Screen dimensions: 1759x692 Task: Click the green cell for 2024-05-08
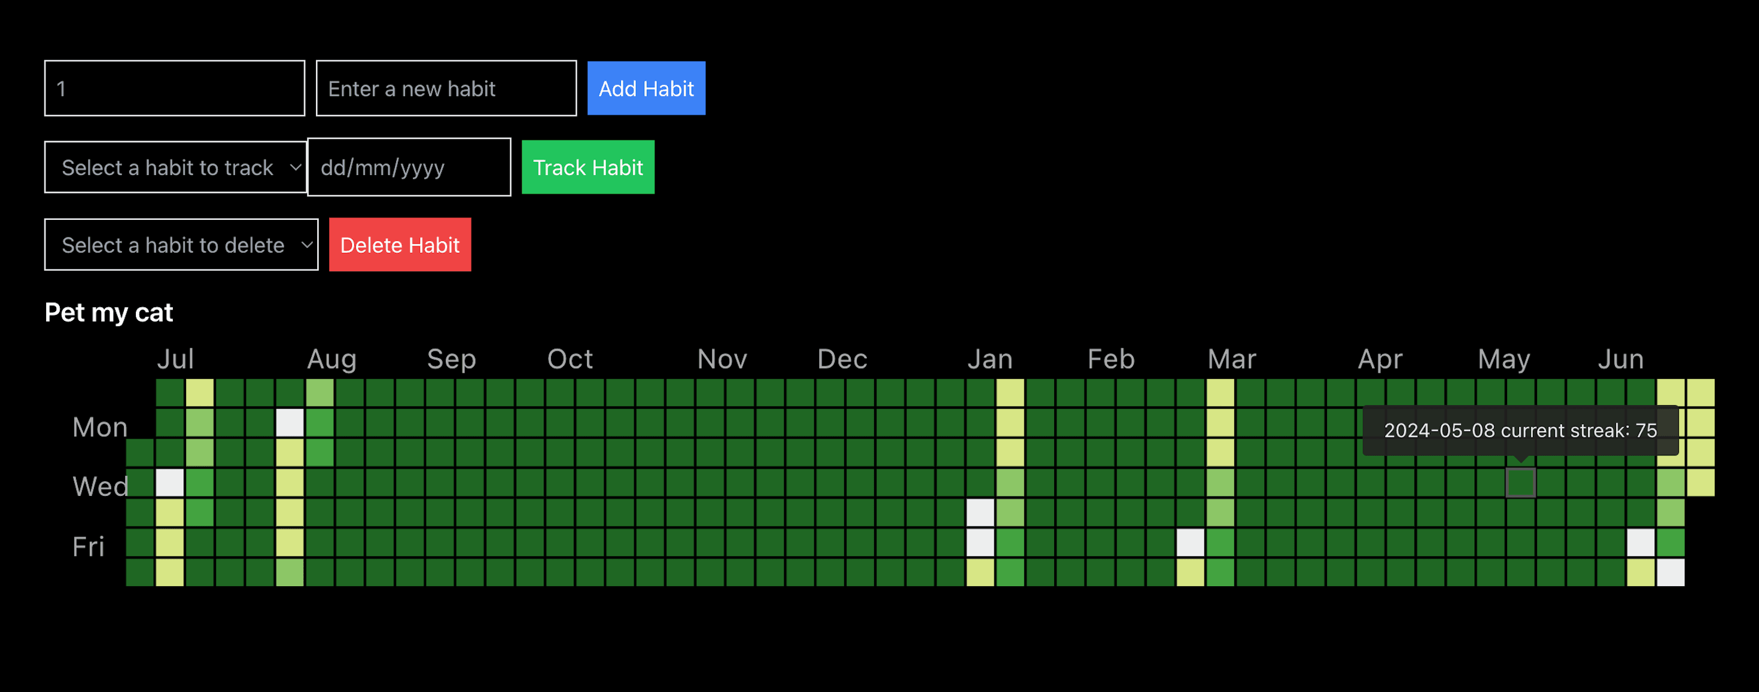(x=1522, y=483)
